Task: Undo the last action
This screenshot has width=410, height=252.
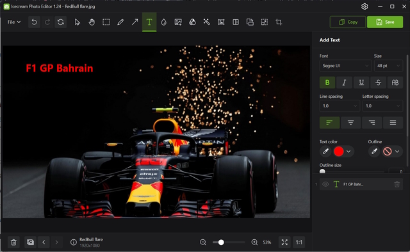Action: 34,22
